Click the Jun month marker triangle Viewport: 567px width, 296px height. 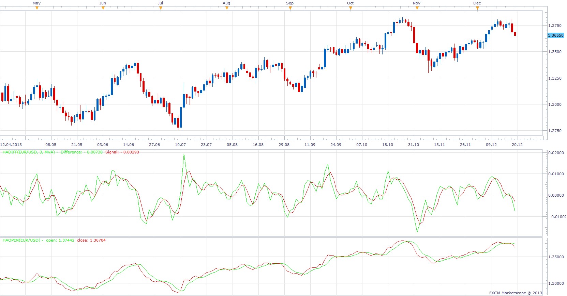click(x=103, y=8)
